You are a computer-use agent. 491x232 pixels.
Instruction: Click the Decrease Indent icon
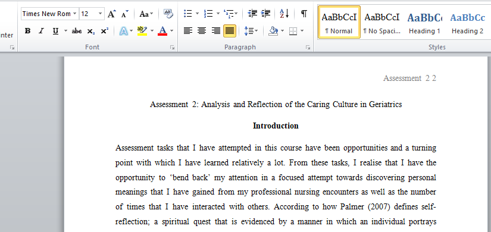point(252,14)
